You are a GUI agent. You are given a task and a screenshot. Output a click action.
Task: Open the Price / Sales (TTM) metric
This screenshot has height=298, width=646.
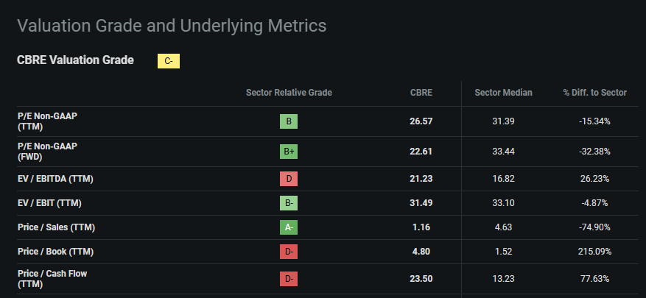click(56, 227)
